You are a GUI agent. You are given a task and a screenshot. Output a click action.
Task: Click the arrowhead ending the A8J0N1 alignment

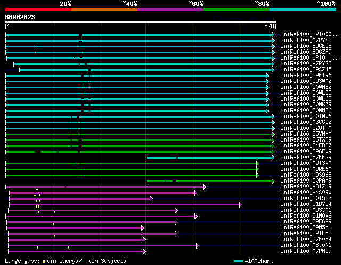[x=198, y=246]
